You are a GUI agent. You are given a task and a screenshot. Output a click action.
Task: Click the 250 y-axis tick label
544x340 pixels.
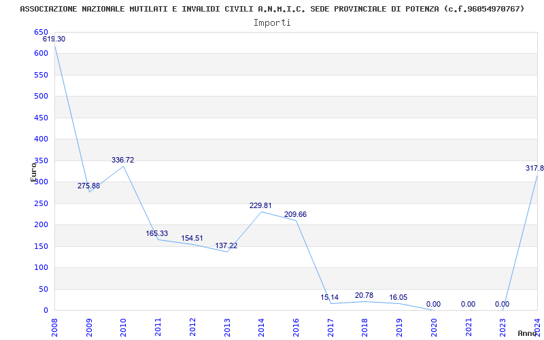[41, 203]
